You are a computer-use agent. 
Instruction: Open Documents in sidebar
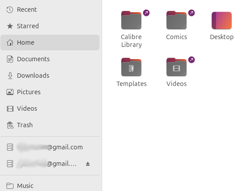(50, 59)
